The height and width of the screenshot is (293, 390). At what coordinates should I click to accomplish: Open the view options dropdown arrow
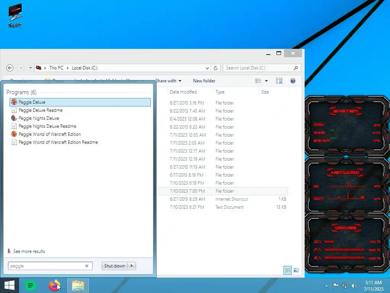click(x=266, y=81)
